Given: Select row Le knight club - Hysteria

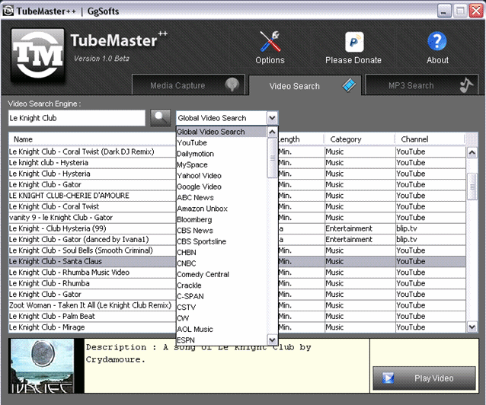Looking at the screenshot, I should (237, 163).
